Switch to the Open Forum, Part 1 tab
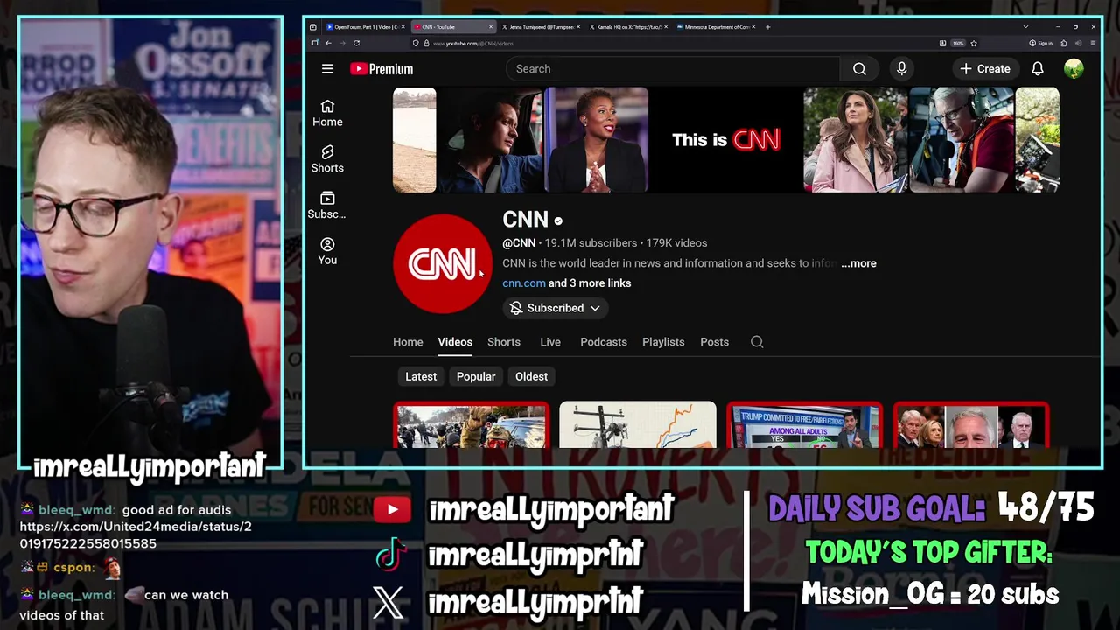 coord(367,27)
